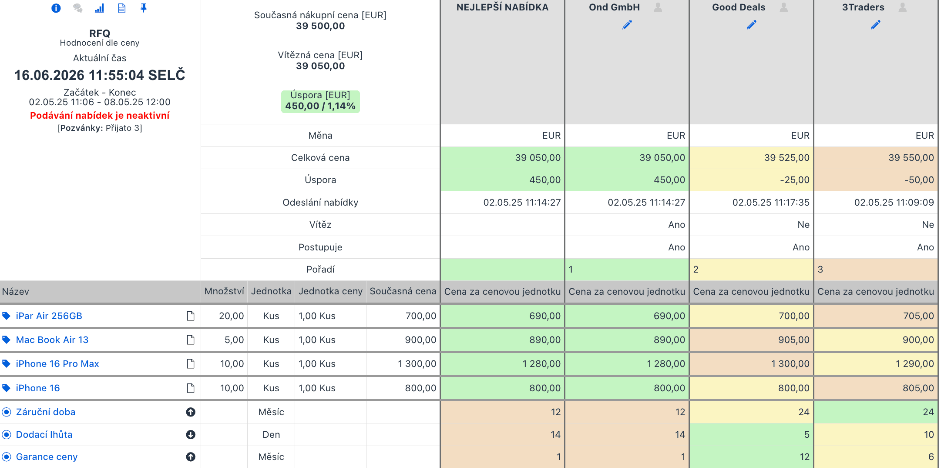Open the iPar Air 256GB document icon

(x=191, y=316)
